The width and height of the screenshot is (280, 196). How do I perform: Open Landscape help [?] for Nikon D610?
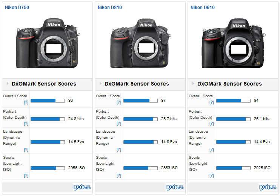(212, 149)
